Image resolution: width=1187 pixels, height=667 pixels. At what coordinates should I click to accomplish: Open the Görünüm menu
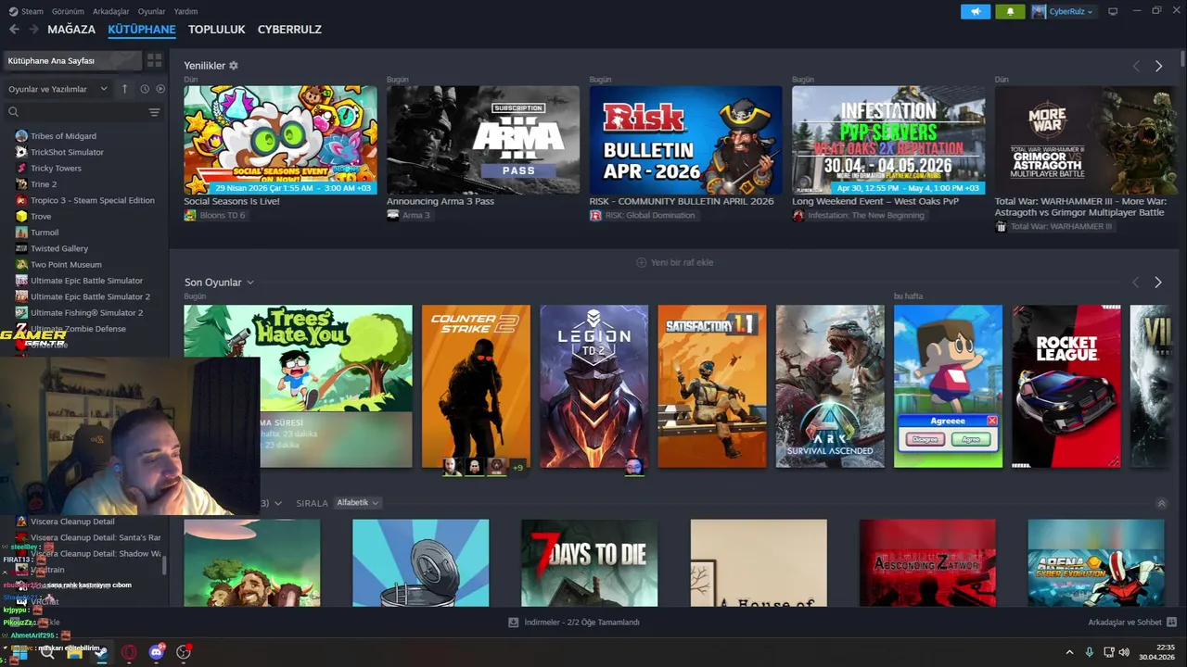pos(68,11)
